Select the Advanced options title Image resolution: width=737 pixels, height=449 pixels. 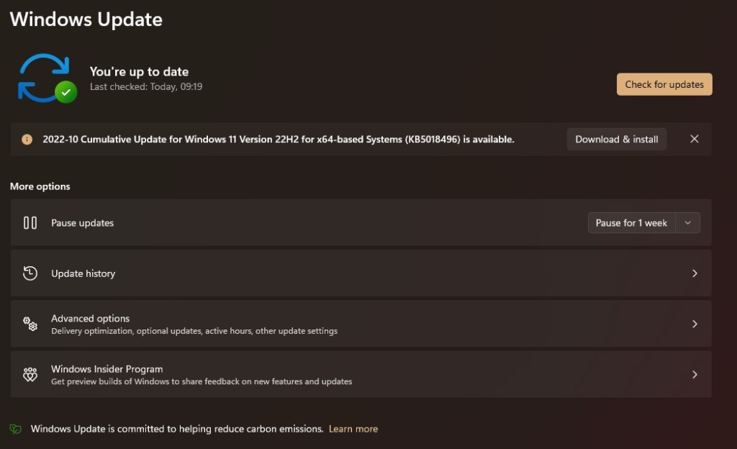pos(90,319)
